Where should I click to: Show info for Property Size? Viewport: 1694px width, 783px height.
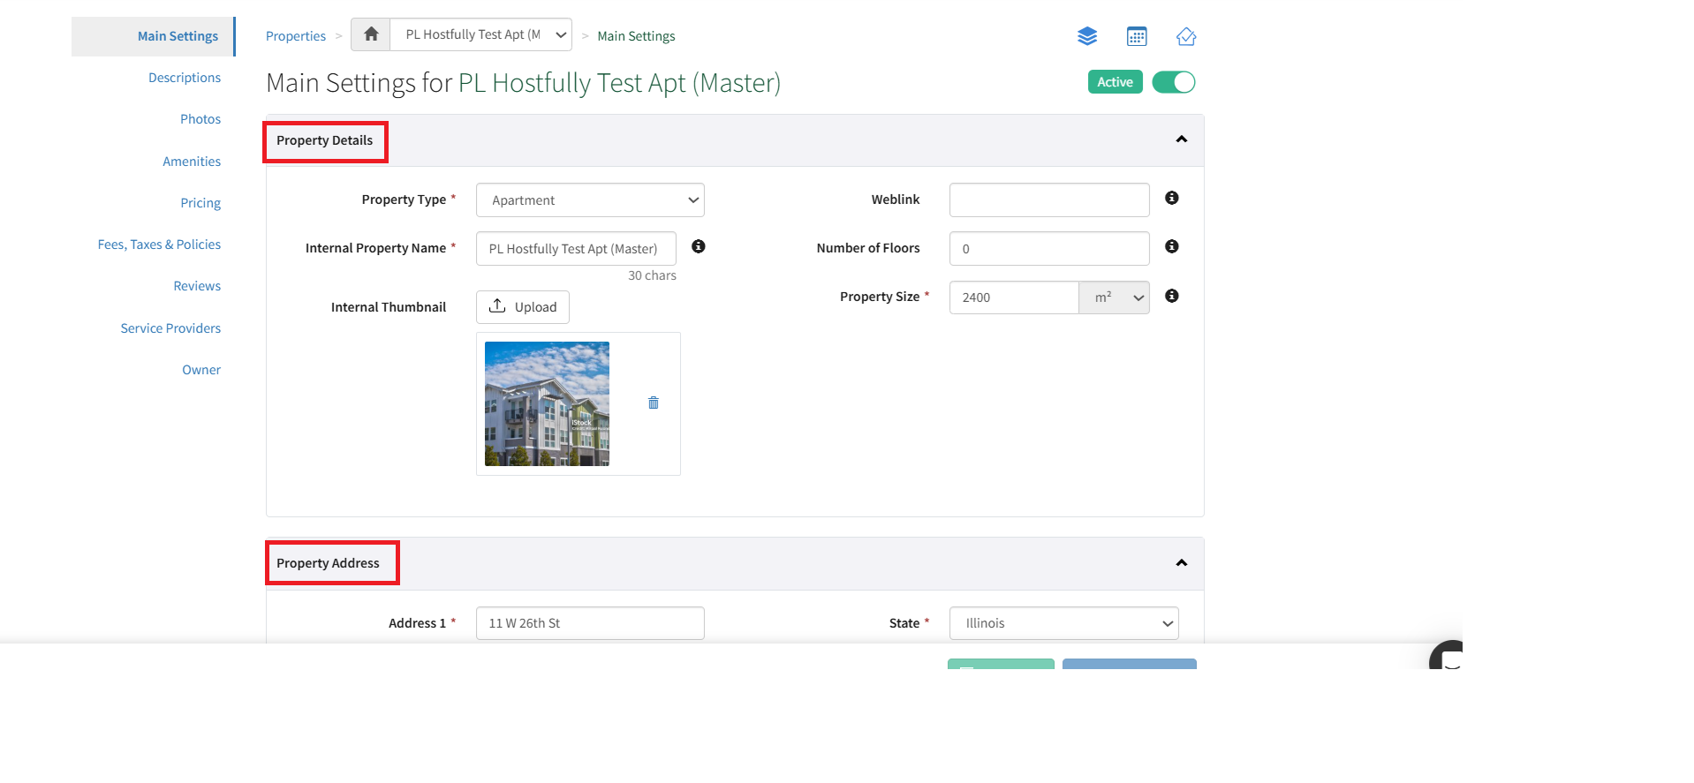[x=1172, y=297]
